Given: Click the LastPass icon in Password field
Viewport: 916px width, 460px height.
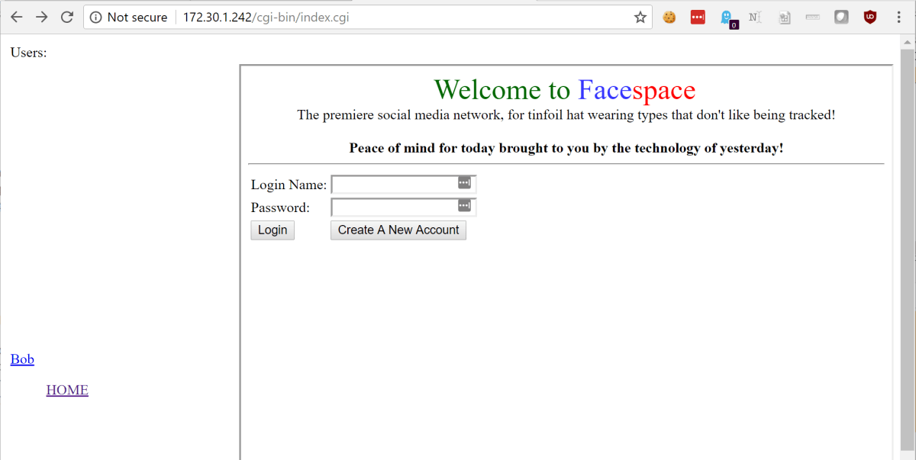Looking at the screenshot, I should [464, 206].
